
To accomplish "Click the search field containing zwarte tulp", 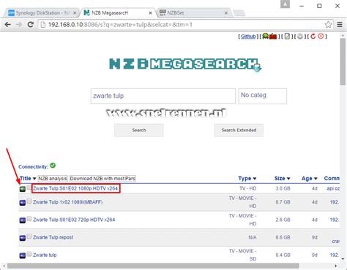I will click(163, 96).
